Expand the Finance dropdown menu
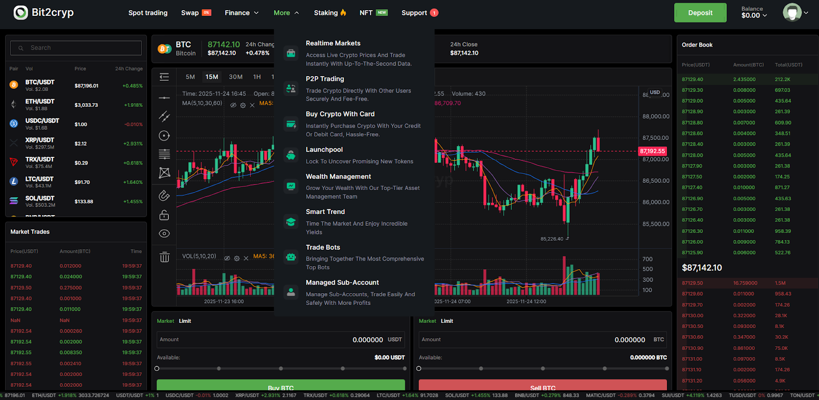819x400 pixels. (x=242, y=13)
